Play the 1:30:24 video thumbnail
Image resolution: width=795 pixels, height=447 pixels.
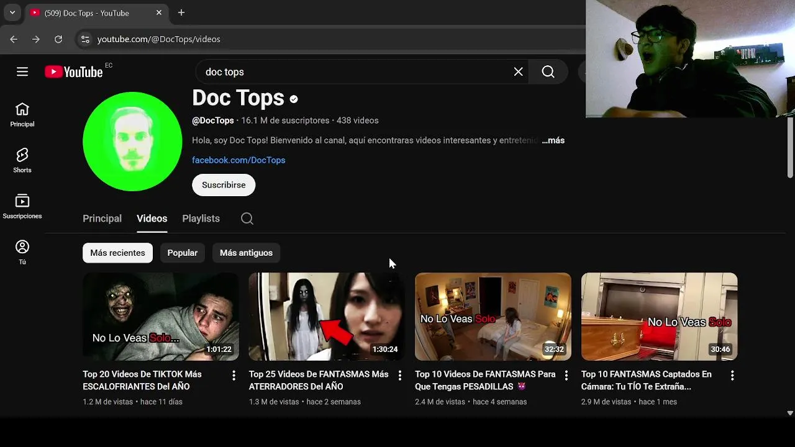[327, 317]
